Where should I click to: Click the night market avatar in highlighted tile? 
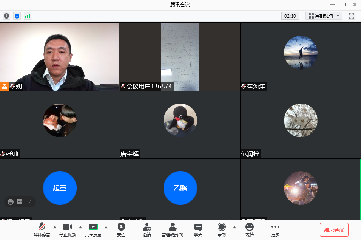click(x=301, y=188)
